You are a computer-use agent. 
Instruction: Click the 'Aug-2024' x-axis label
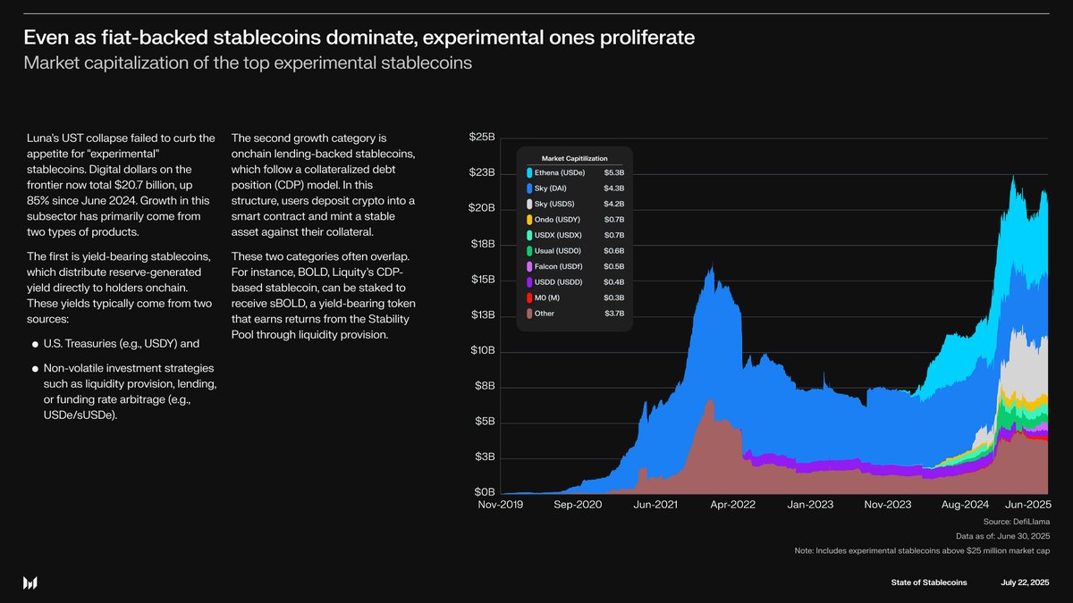(965, 505)
